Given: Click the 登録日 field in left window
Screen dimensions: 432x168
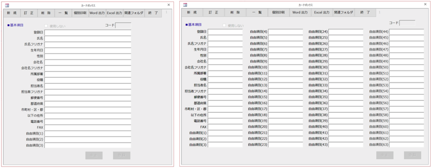Looking at the screenshot, I should pos(88,33).
